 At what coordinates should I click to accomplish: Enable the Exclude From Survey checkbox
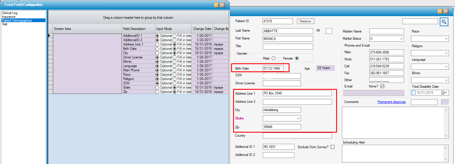pyautogui.click(x=332, y=147)
